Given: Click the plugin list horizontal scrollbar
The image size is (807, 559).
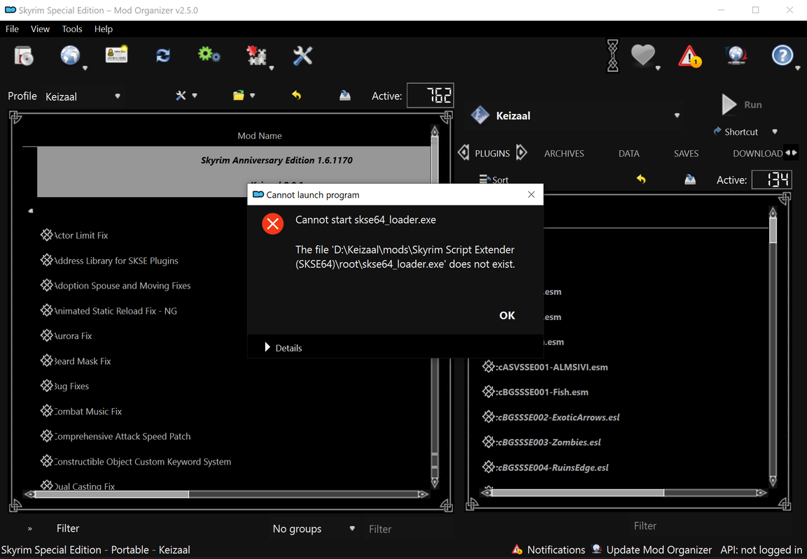Looking at the screenshot, I should click(623, 493).
